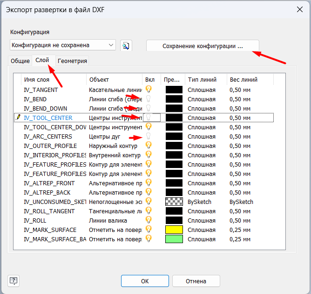Image resolution: width=311 pixels, height=294 pixels.
Task: Click 0,50 мм line weight for IV_BEND
Action: click(x=240, y=99)
